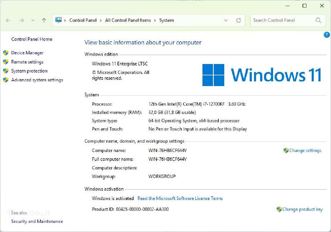The image size is (331, 232).
Task: Click shield icon next to Change settings
Action: coord(286,151)
